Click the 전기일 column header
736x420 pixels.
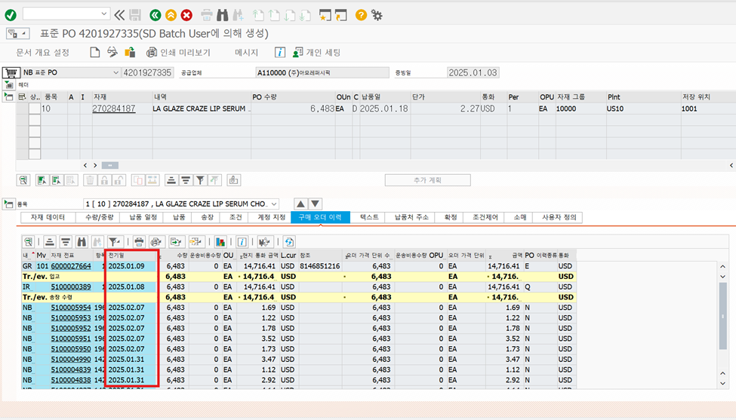131,256
